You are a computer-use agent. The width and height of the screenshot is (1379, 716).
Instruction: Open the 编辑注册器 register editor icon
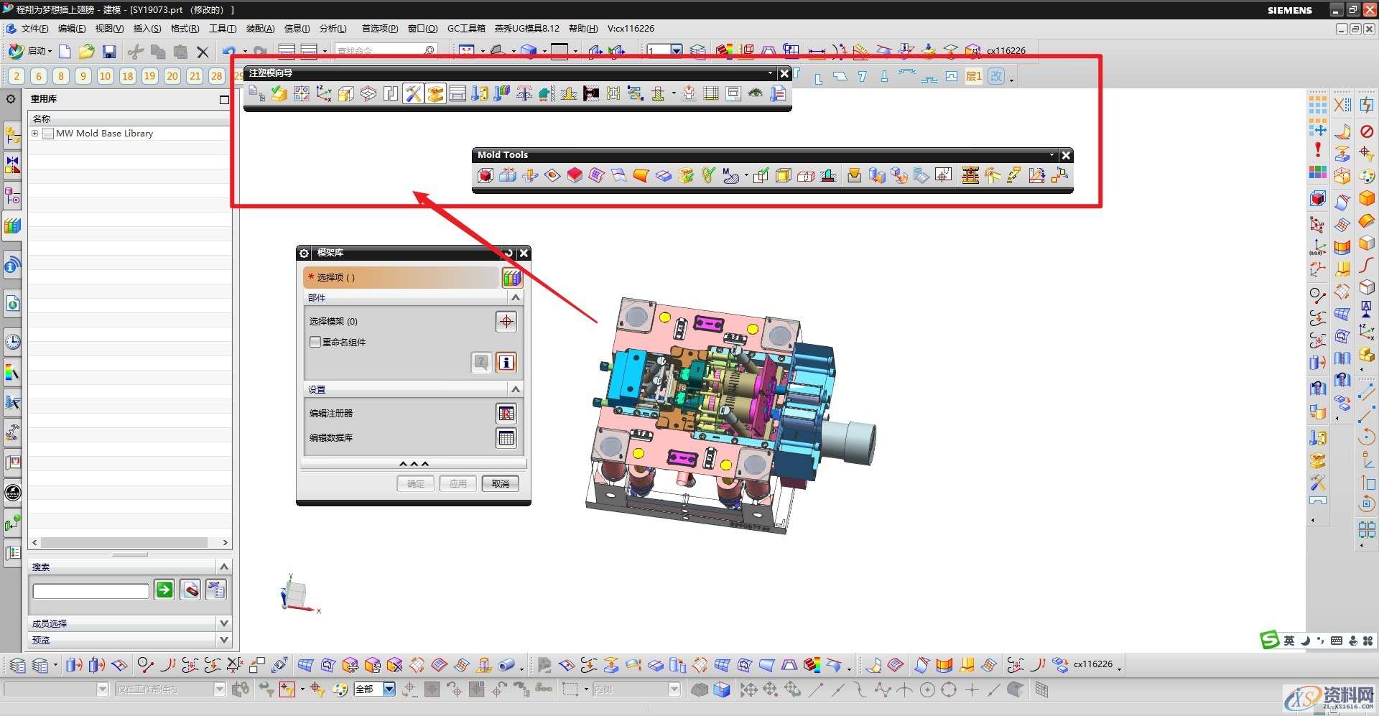tap(506, 413)
